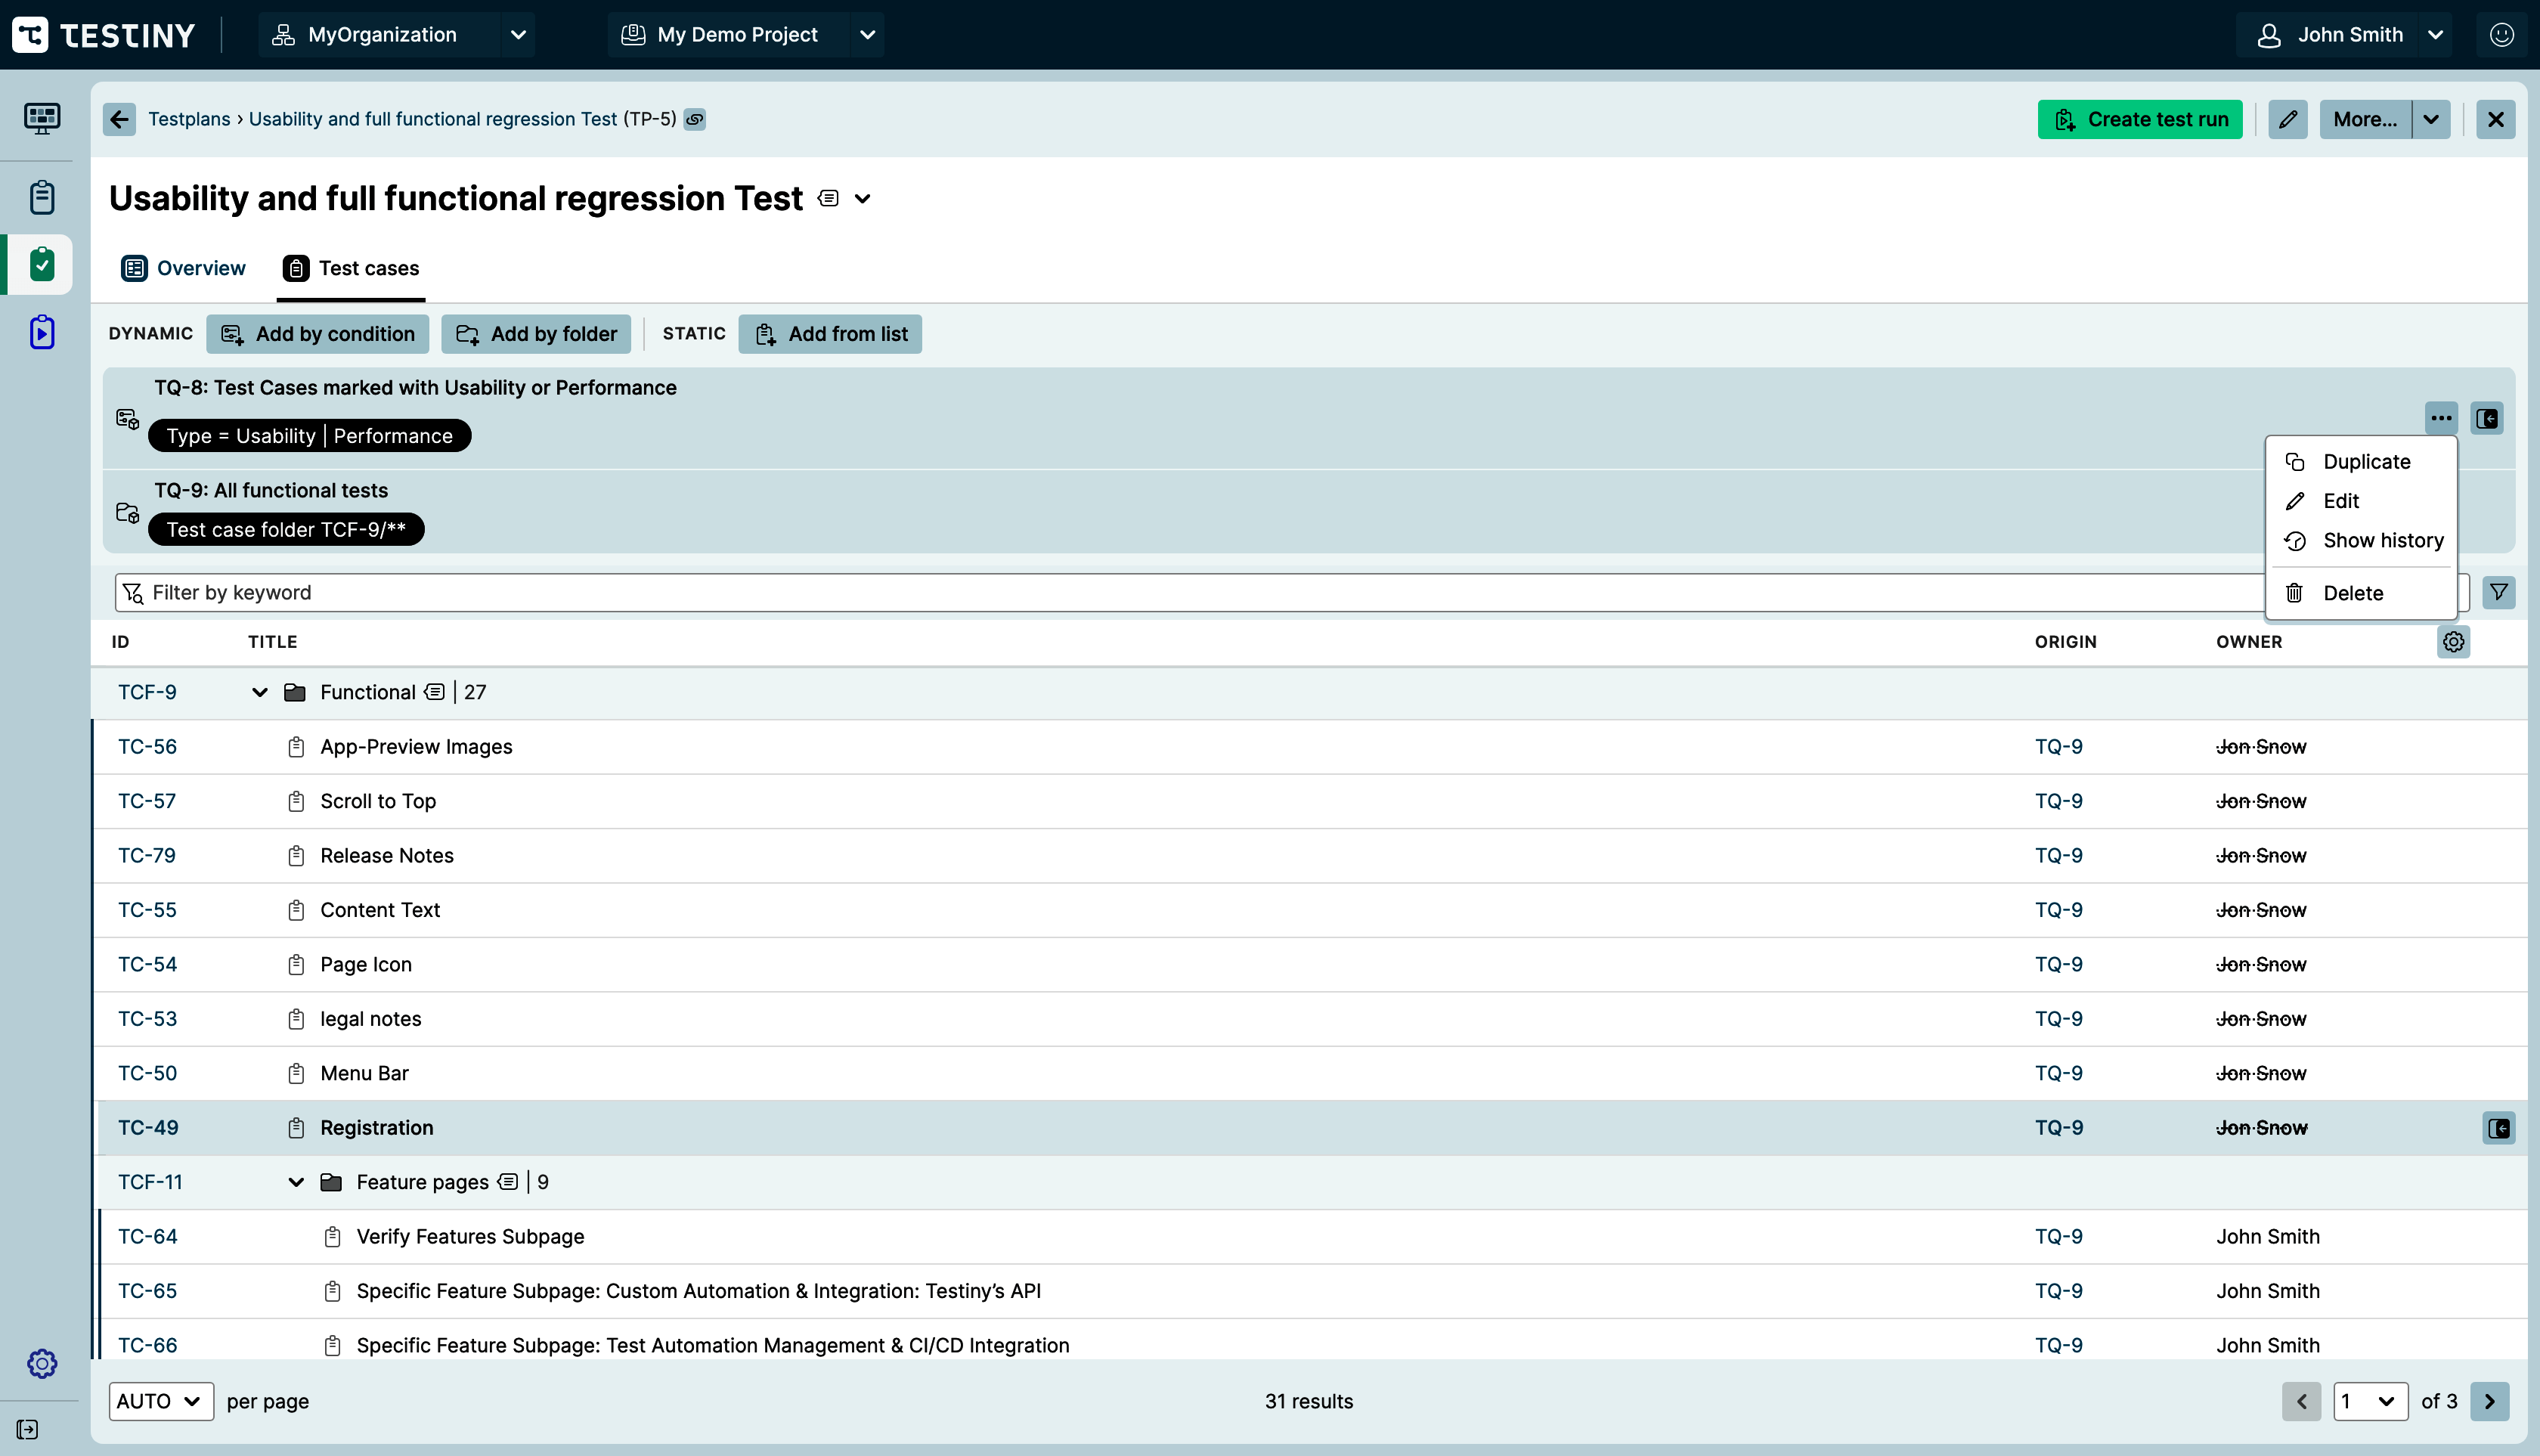Open project settings gear in sidebar
The image size is (2540, 1456).
[x=41, y=1363]
